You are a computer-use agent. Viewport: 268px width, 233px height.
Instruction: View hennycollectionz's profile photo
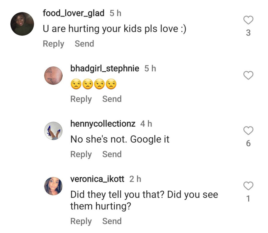click(53, 131)
